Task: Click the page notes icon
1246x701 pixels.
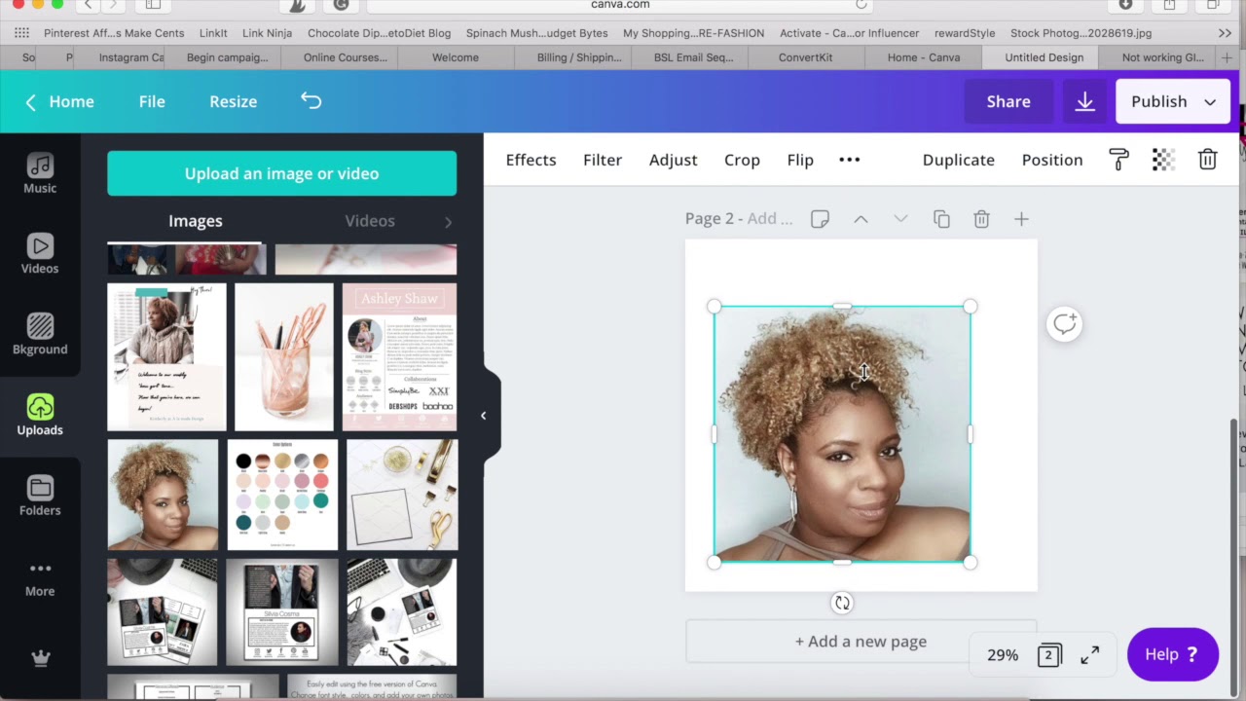Action: click(820, 219)
